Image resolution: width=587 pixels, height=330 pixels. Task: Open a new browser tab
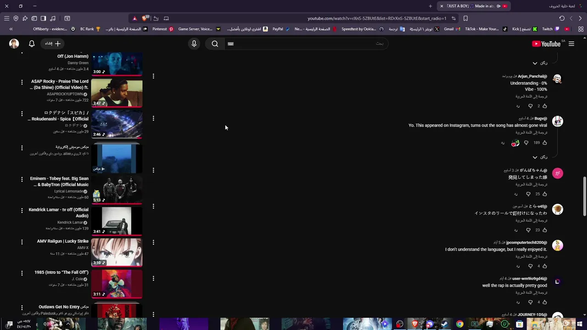(x=430, y=6)
